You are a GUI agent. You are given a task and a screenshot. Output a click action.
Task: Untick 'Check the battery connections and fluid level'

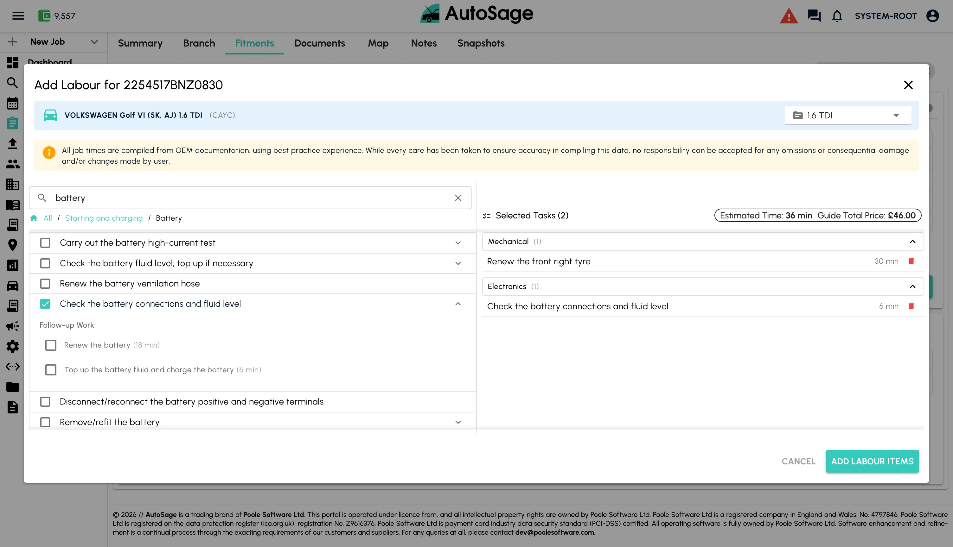[45, 304]
